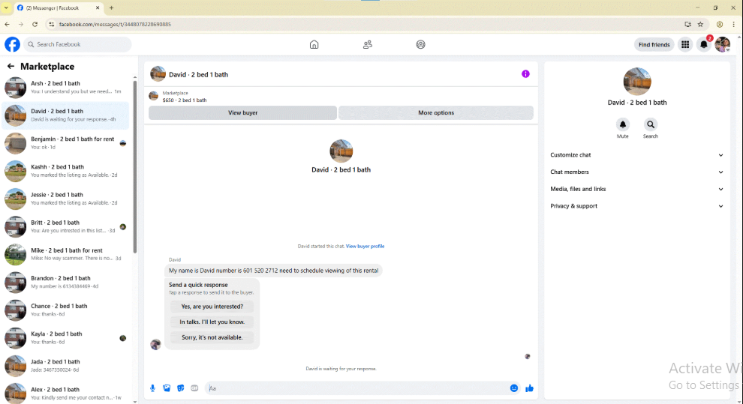Expand Chat members section
The width and height of the screenshot is (743, 404).
[x=636, y=172]
